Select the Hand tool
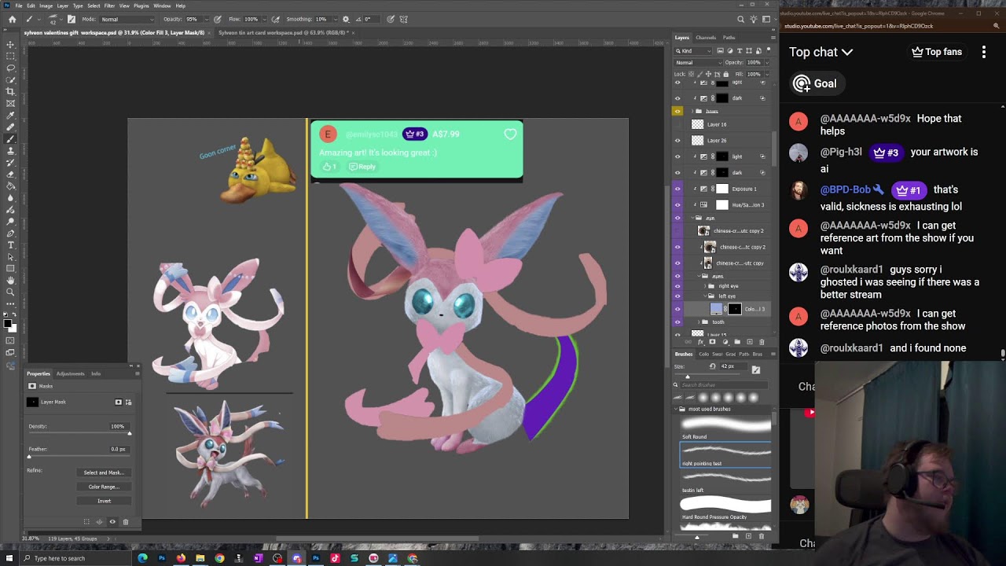1006x566 pixels. 11,280
